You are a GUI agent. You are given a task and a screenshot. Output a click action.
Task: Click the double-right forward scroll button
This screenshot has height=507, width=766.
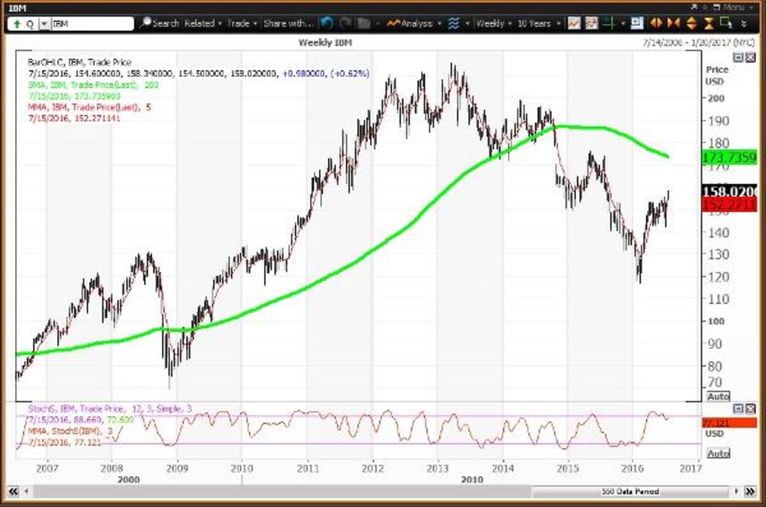pyautogui.click(x=749, y=492)
